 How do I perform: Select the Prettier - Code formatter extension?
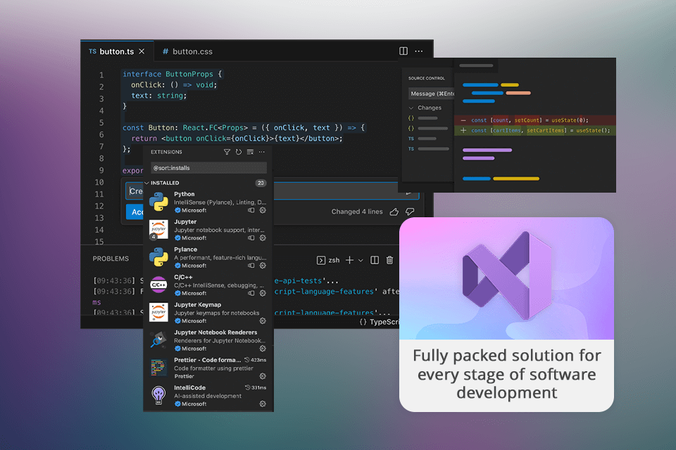click(x=208, y=368)
